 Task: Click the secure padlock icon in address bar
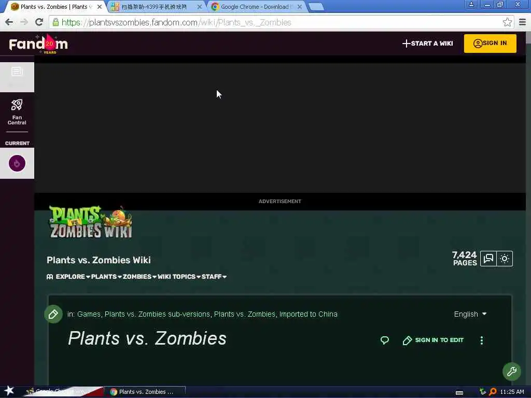pyautogui.click(x=55, y=22)
